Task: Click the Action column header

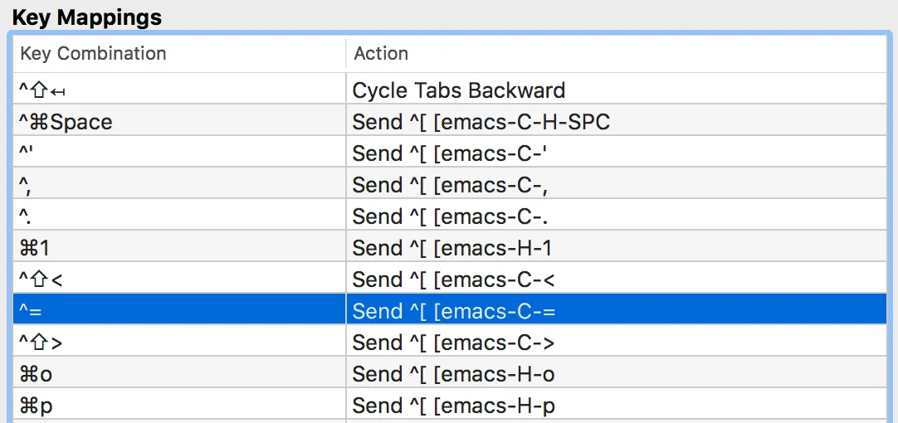Action: 381,54
